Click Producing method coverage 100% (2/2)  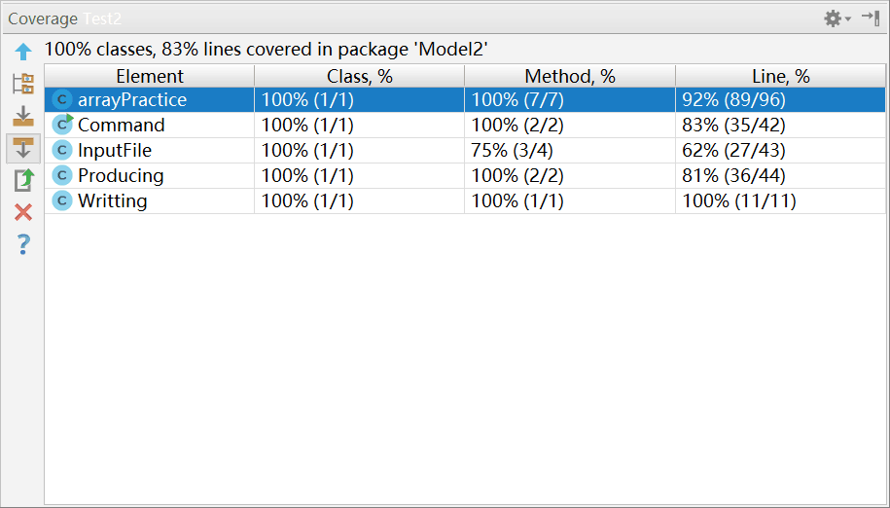pos(570,175)
